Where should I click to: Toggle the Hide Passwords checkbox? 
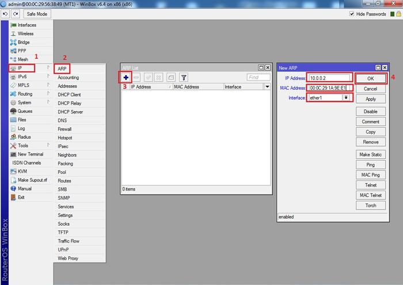[x=352, y=14]
